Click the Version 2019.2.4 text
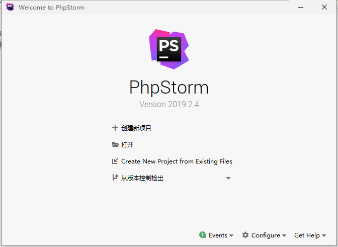This screenshot has width=338, height=247. 169,104
